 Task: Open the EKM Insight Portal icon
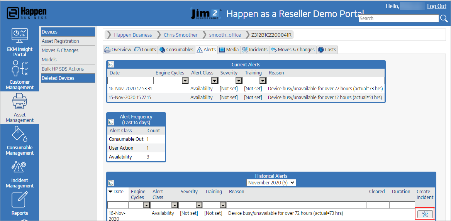click(x=20, y=35)
